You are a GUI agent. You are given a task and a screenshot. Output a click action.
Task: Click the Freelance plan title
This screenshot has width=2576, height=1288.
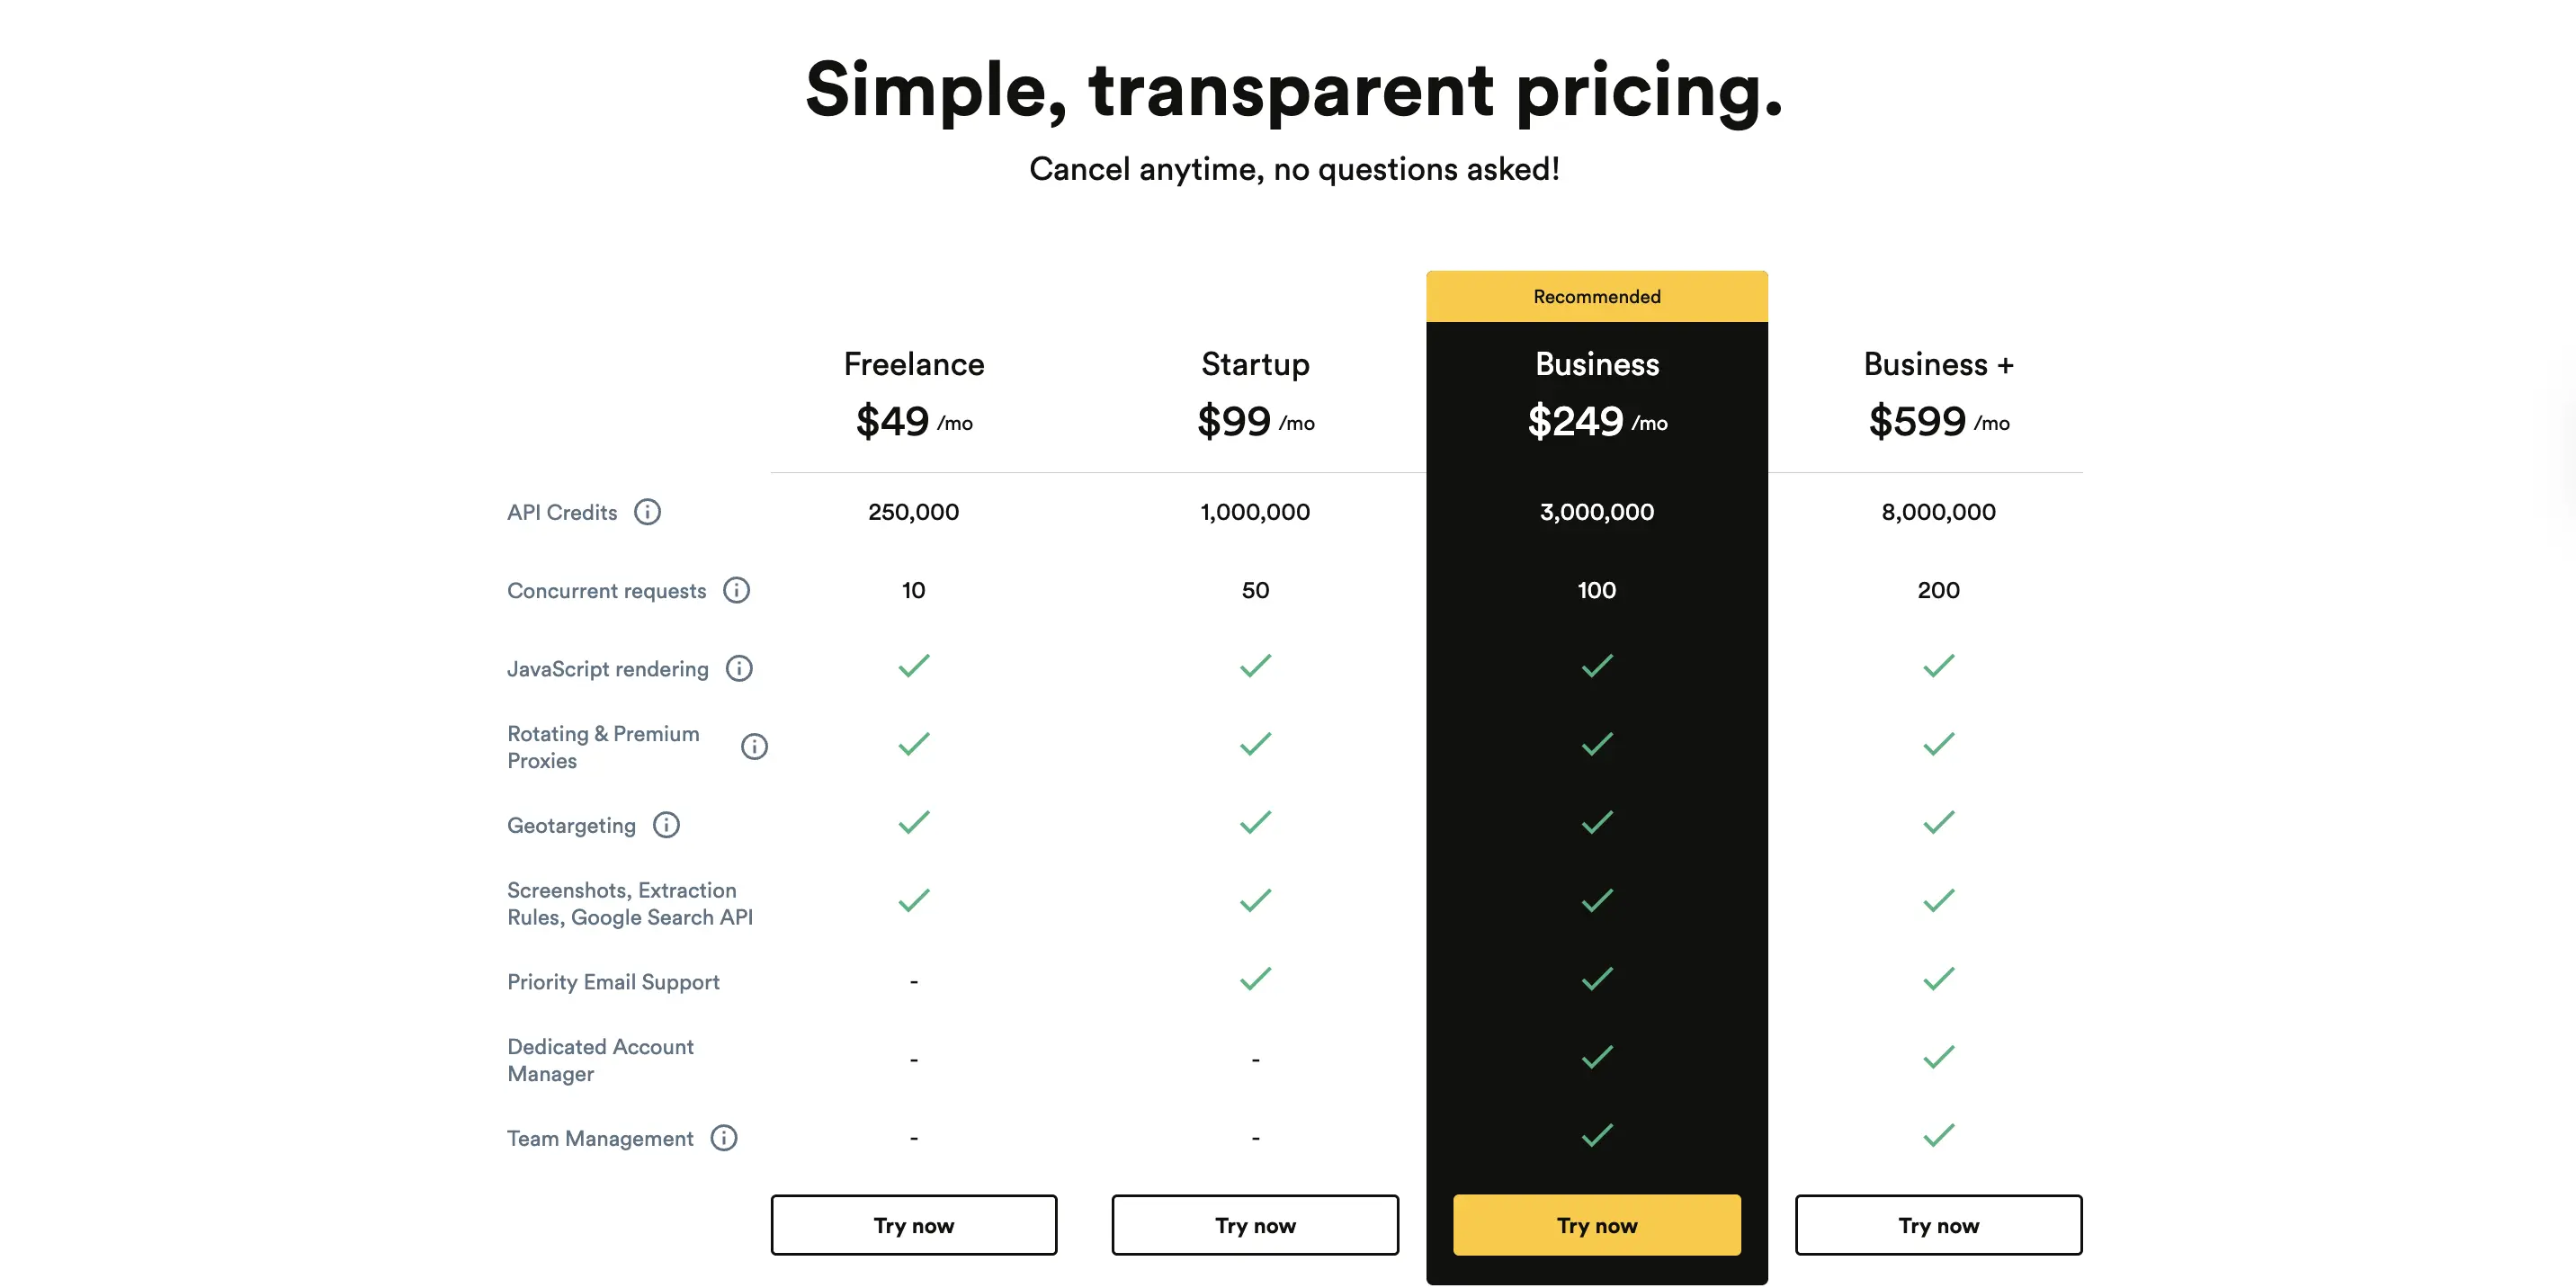(913, 364)
